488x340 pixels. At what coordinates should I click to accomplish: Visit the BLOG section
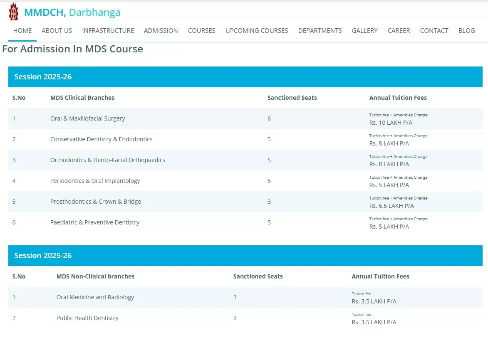(x=466, y=31)
